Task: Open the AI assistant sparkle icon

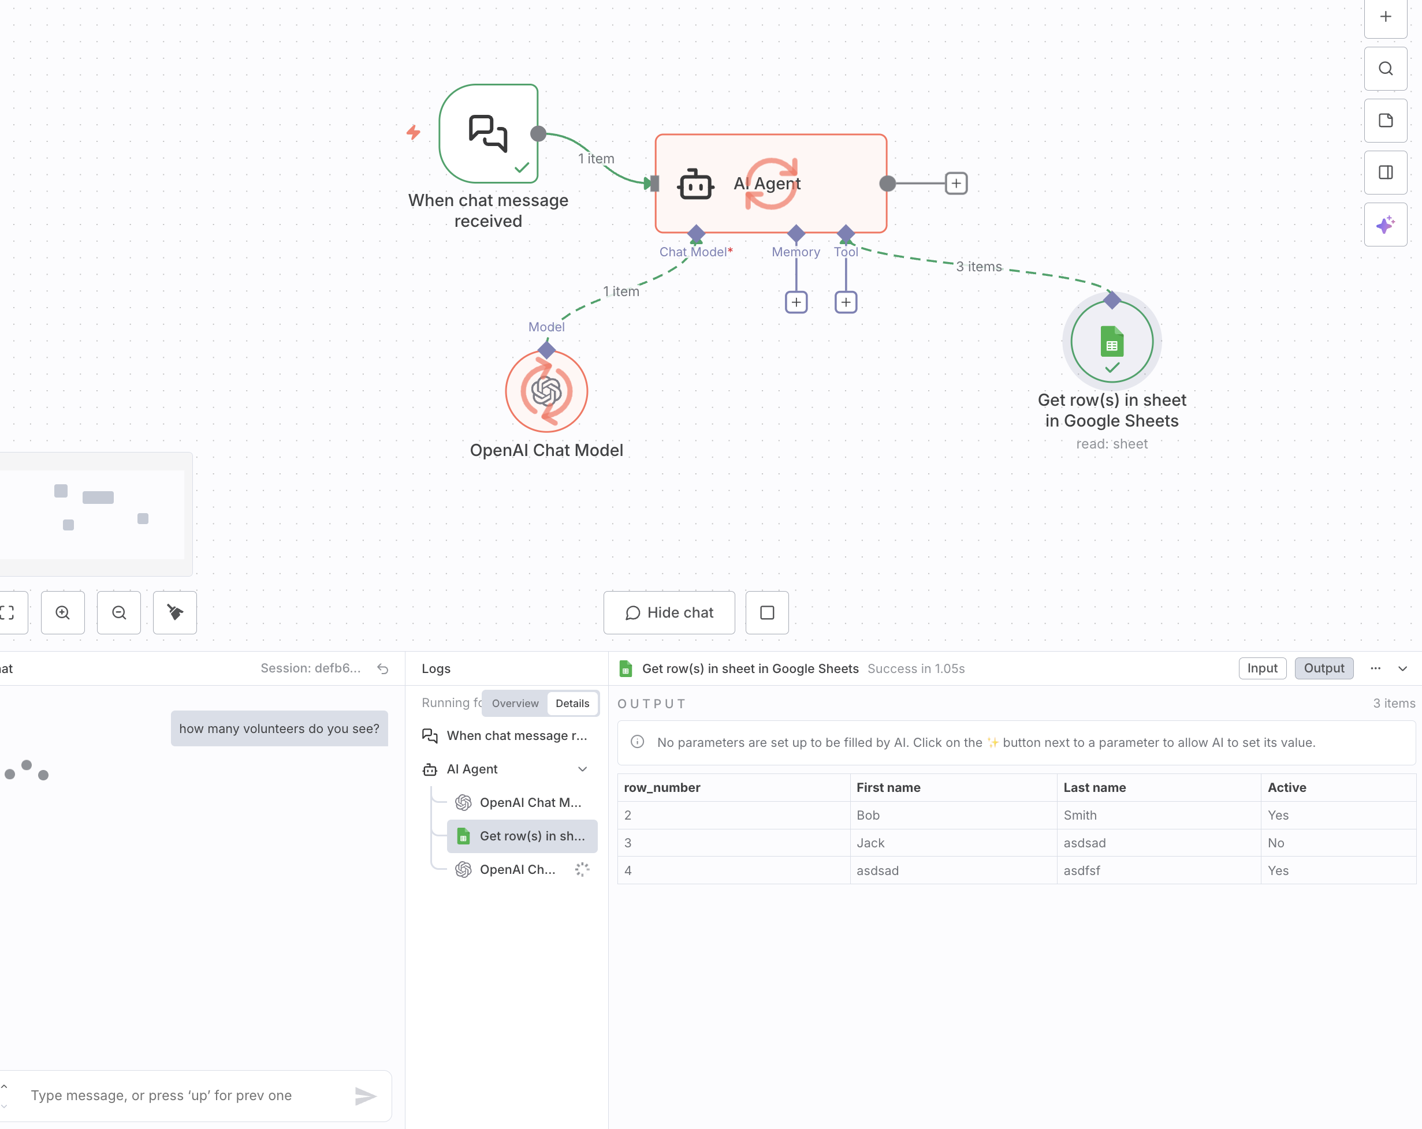Action: [x=1385, y=225]
